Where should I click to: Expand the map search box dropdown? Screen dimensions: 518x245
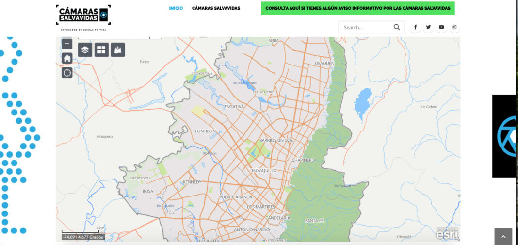click(156, 37)
